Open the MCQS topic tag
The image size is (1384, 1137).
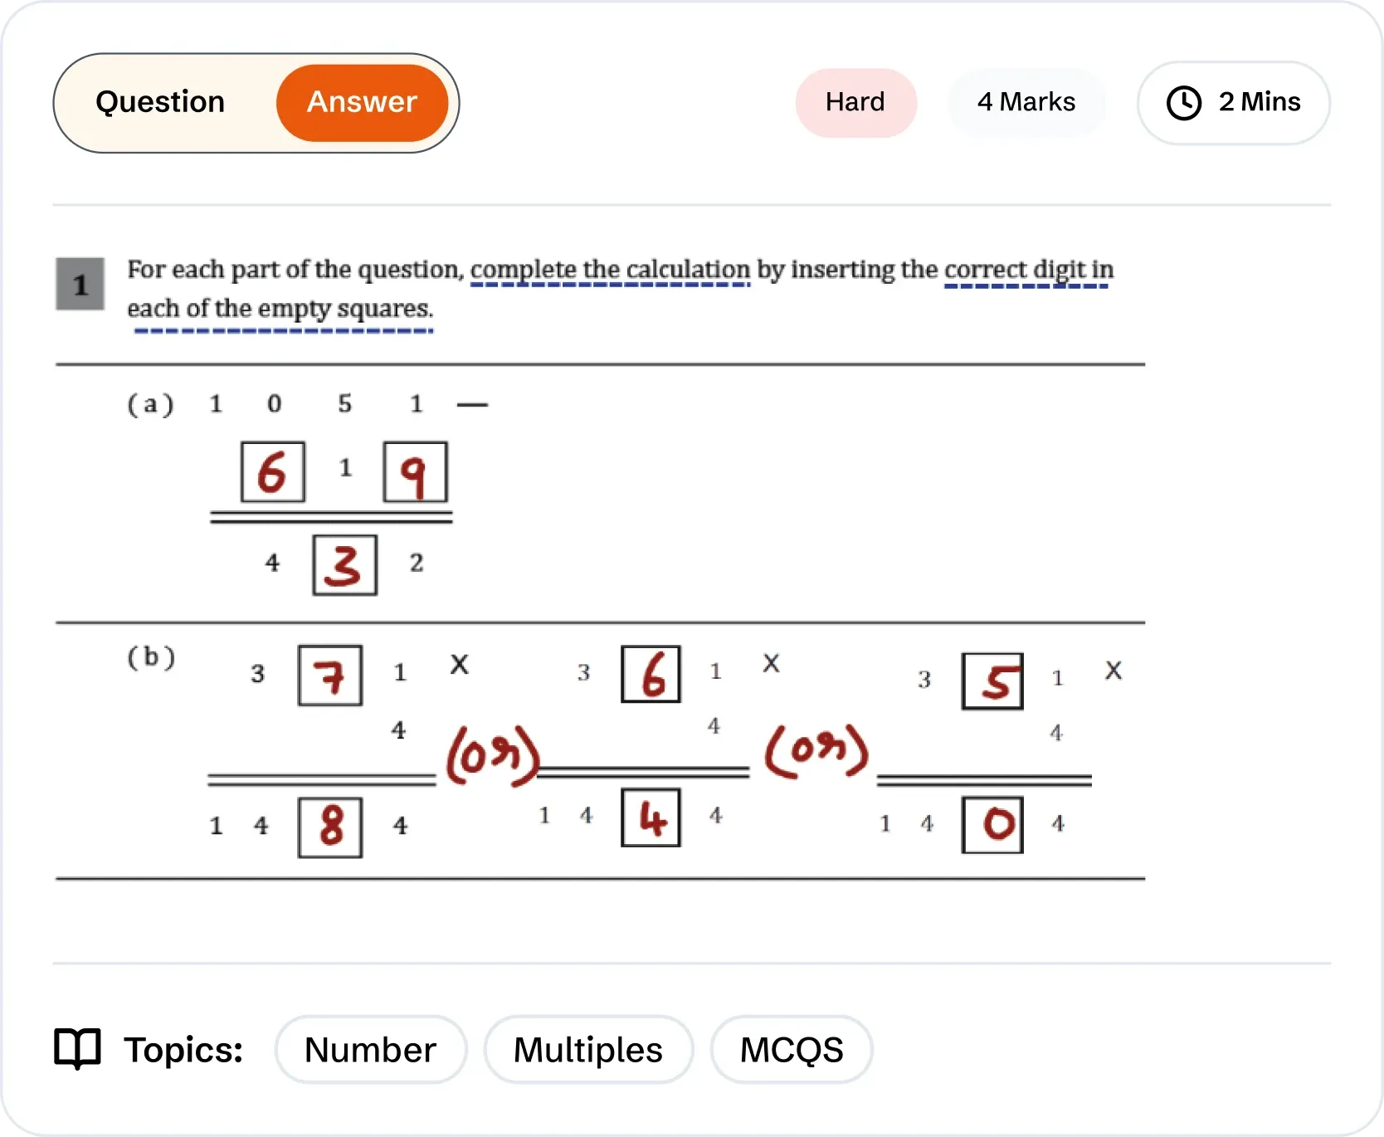click(792, 1050)
